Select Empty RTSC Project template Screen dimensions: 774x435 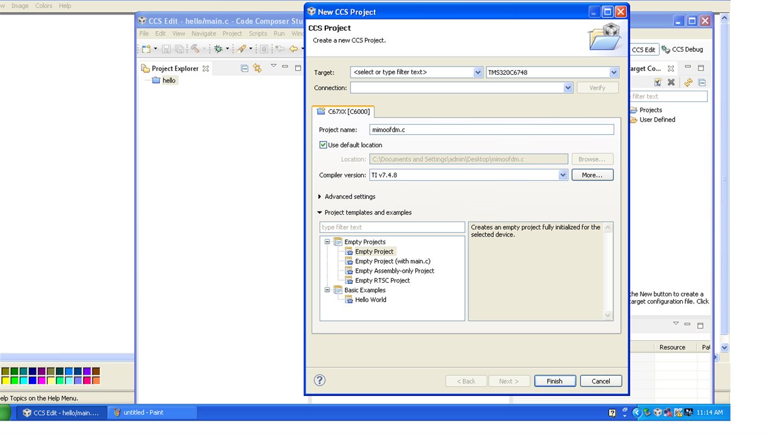point(382,281)
